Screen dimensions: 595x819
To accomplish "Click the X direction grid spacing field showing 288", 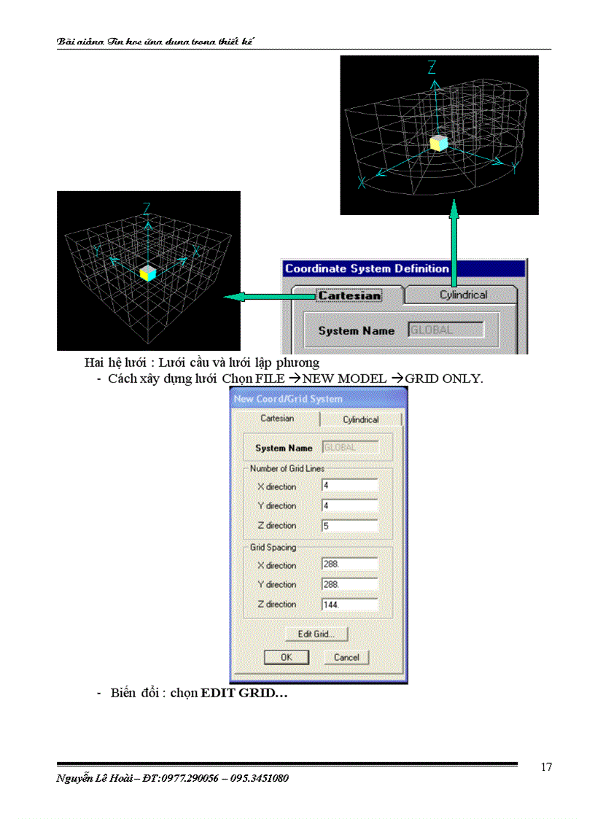I will [350, 565].
